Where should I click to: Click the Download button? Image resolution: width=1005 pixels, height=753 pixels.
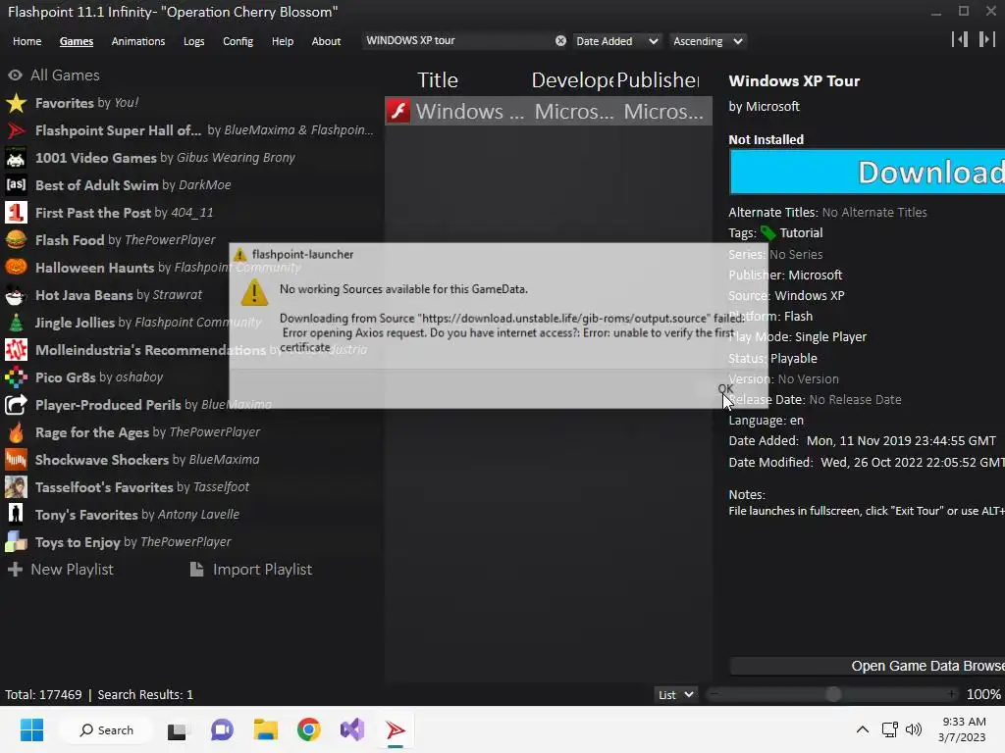point(868,172)
